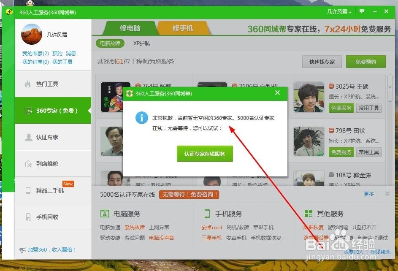The image size is (398, 271).
Task: Open photo of engineer 108号 郭金涛
Action: 309,178
